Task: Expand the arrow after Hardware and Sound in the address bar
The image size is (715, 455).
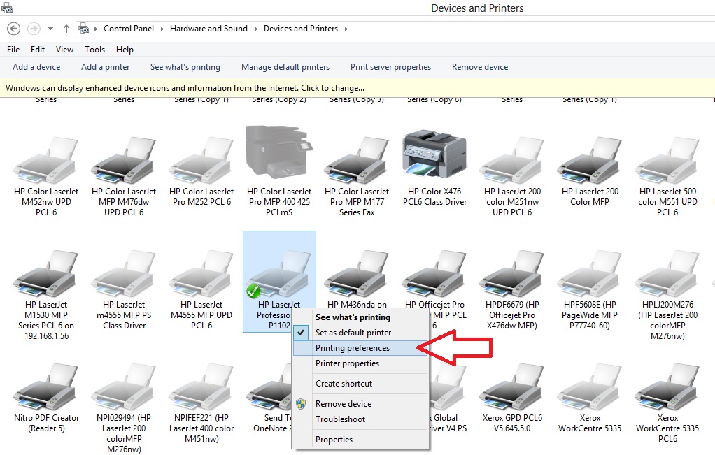Action: (x=255, y=29)
